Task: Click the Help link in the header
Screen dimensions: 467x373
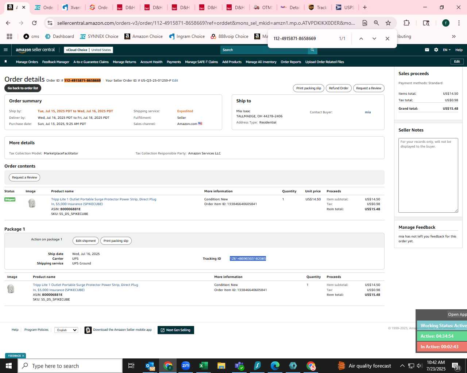Action: [459, 50]
